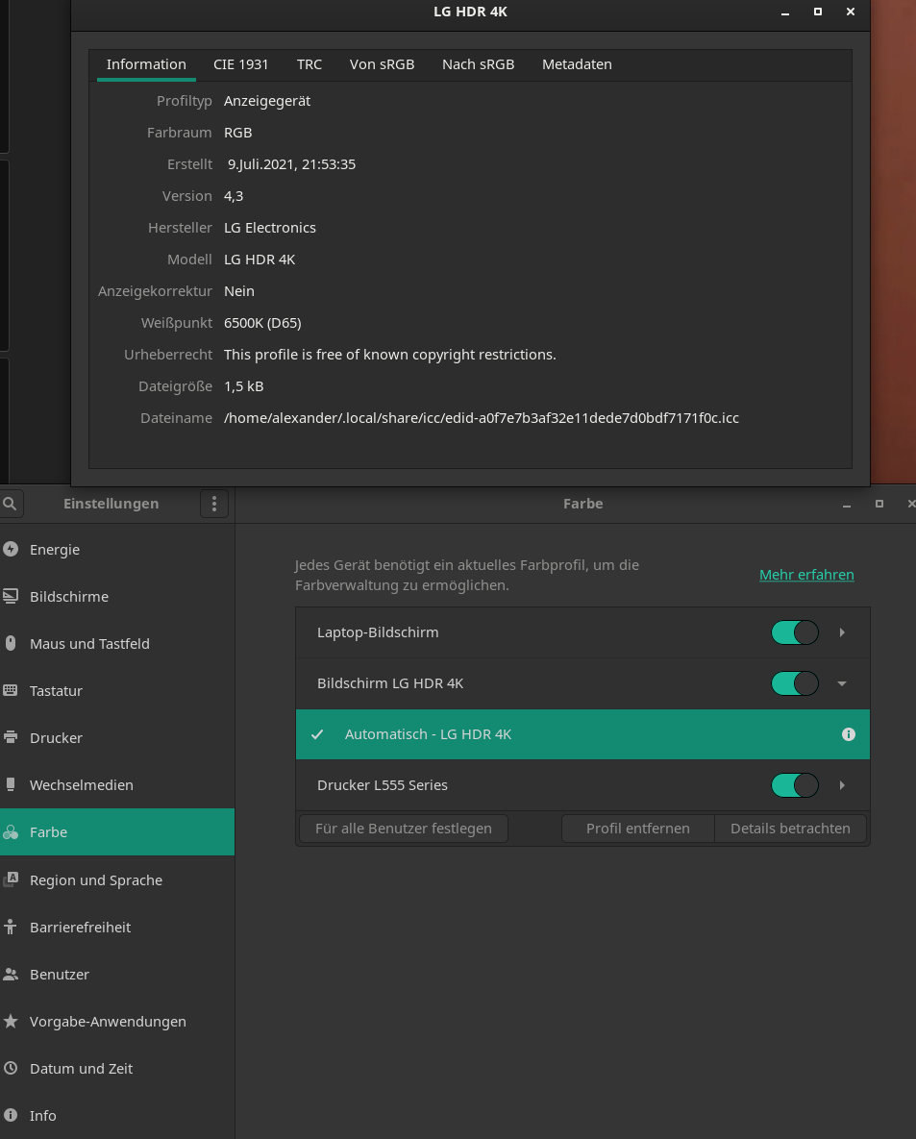
Task: Open Benutzer settings in the sidebar
Action: pos(117,975)
